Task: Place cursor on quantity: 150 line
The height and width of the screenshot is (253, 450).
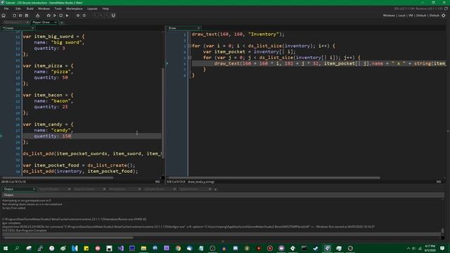Action: point(92,136)
